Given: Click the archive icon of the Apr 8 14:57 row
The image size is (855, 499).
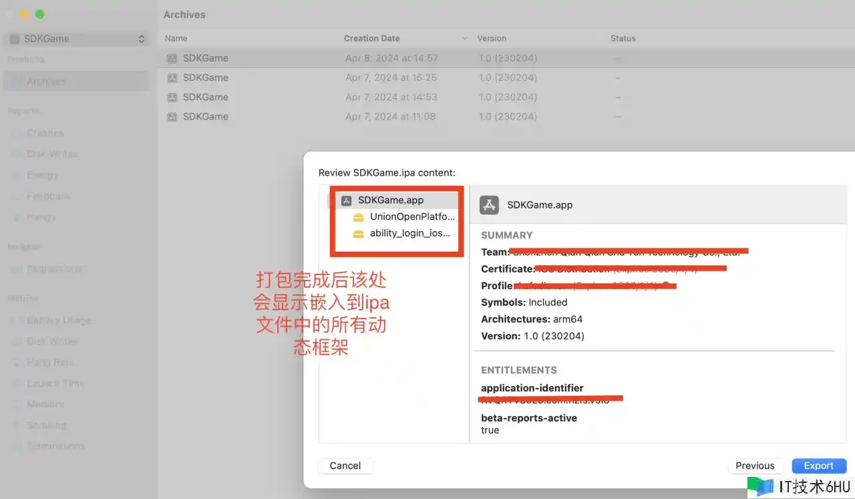Looking at the screenshot, I should coord(172,58).
